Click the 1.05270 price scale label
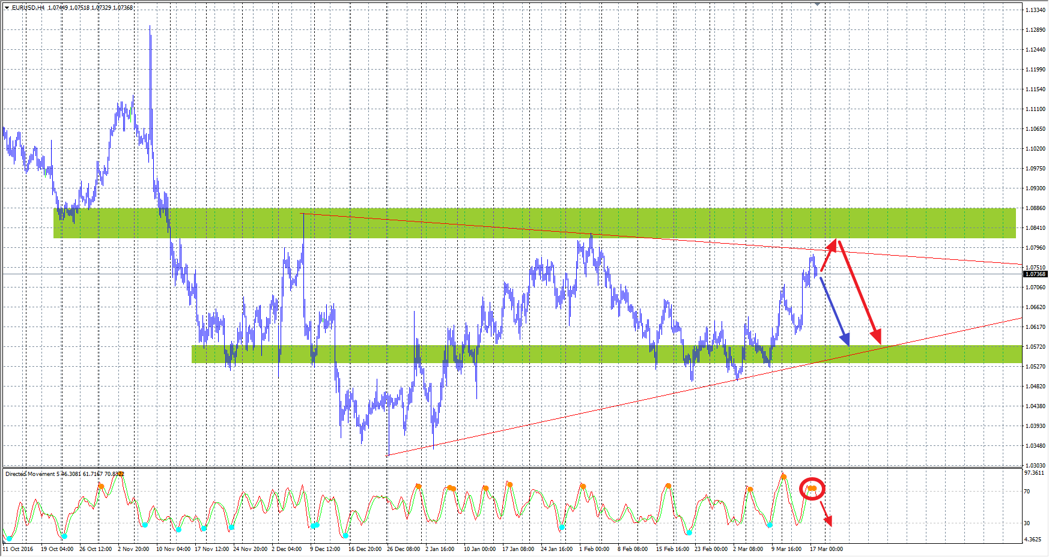The height and width of the screenshot is (557, 1049). point(1036,367)
